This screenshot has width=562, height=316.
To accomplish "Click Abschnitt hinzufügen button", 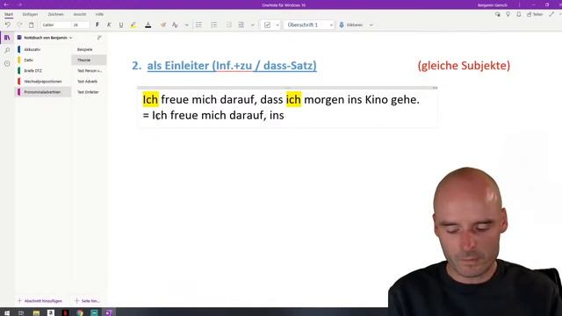I will [40, 301].
